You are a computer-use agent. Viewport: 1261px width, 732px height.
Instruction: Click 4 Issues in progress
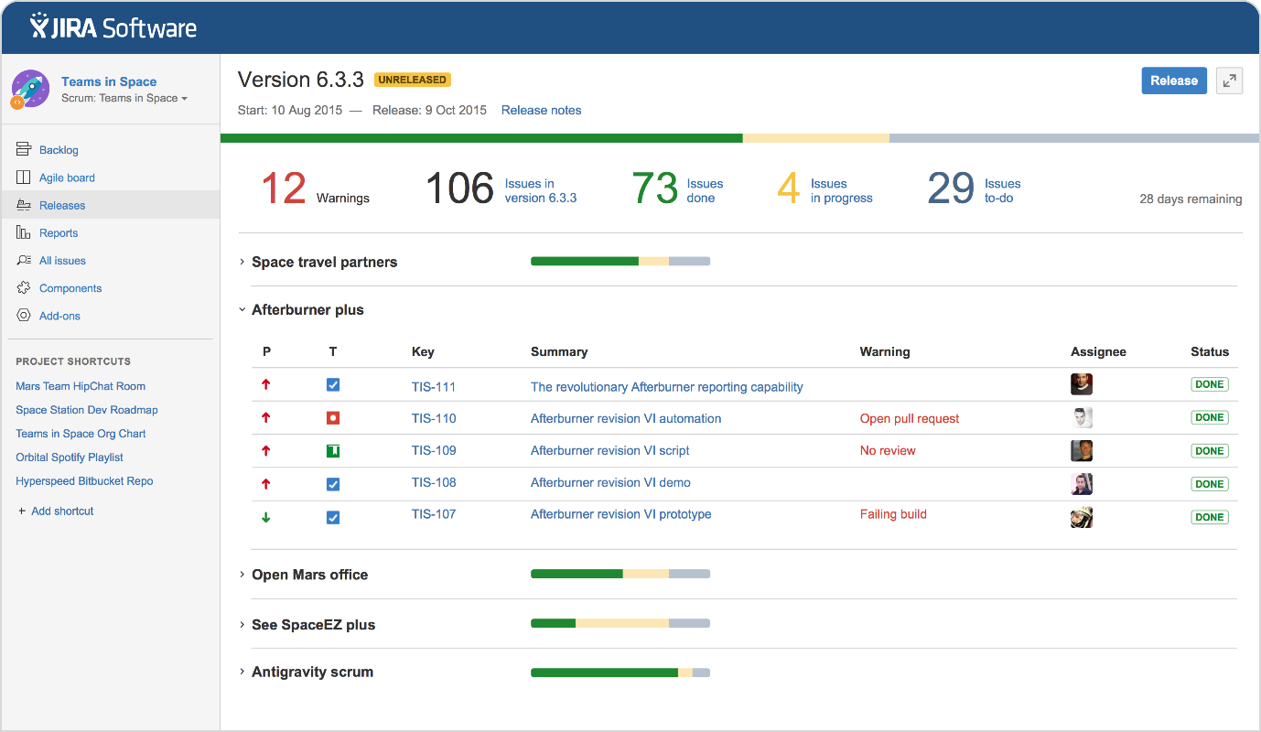[x=824, y=188]
